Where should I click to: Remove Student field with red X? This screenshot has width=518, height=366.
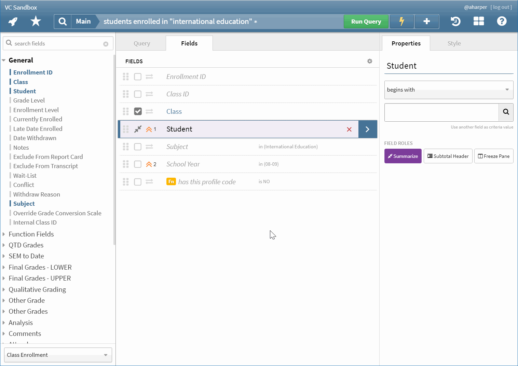click(x=349, y=129)
